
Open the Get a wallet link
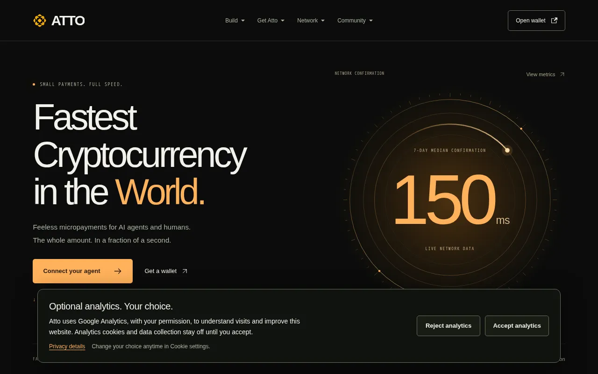[166, 271]
